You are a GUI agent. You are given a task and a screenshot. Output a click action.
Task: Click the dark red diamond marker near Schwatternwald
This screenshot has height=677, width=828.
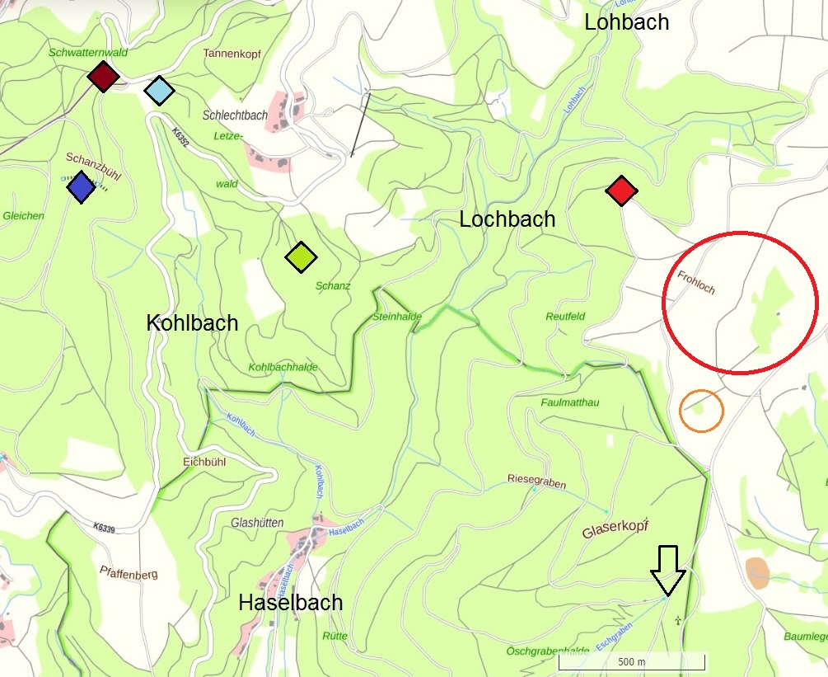104,77
